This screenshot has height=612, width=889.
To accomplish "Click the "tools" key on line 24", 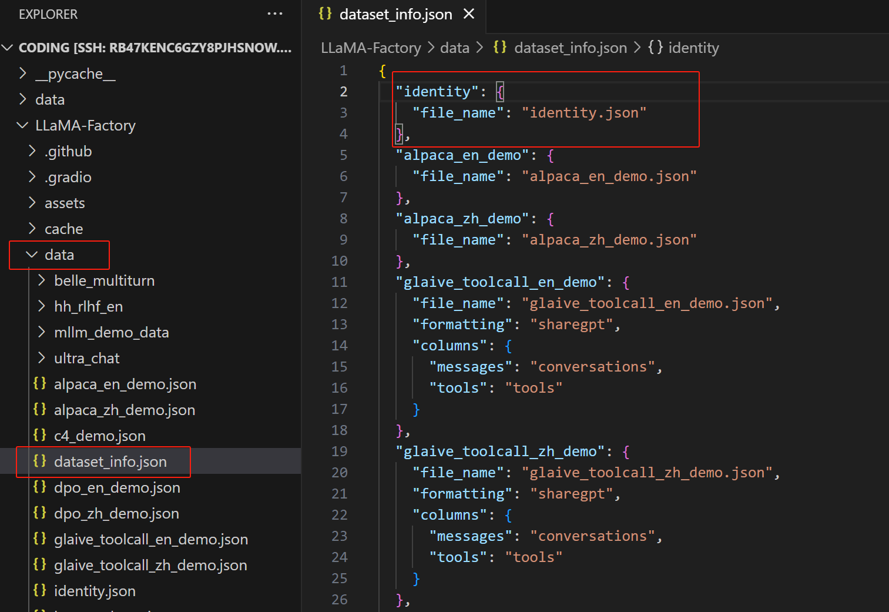I will click(x=458, y=557).
